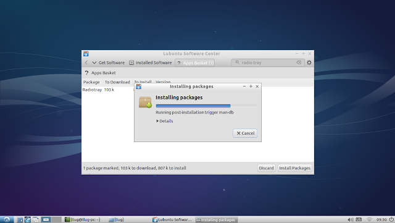Open the settings gear in Software Center
The width and height of the screenshot is (395, 223).
[x=309, y=62]
